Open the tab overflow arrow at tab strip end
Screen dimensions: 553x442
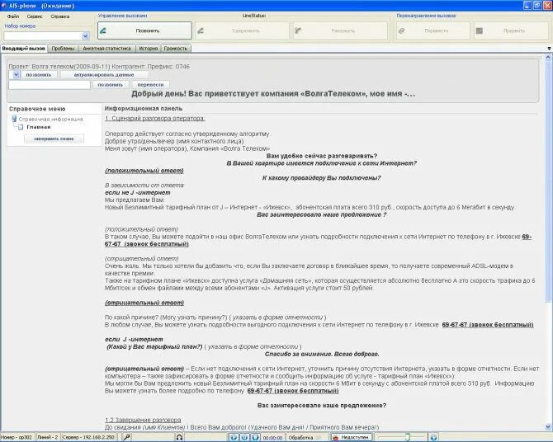pos(549,49)
